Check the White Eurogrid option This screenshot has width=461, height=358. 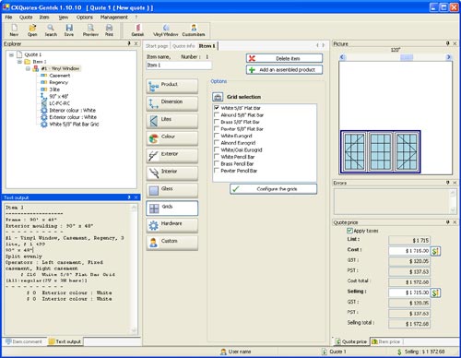(x=217, y=136)
